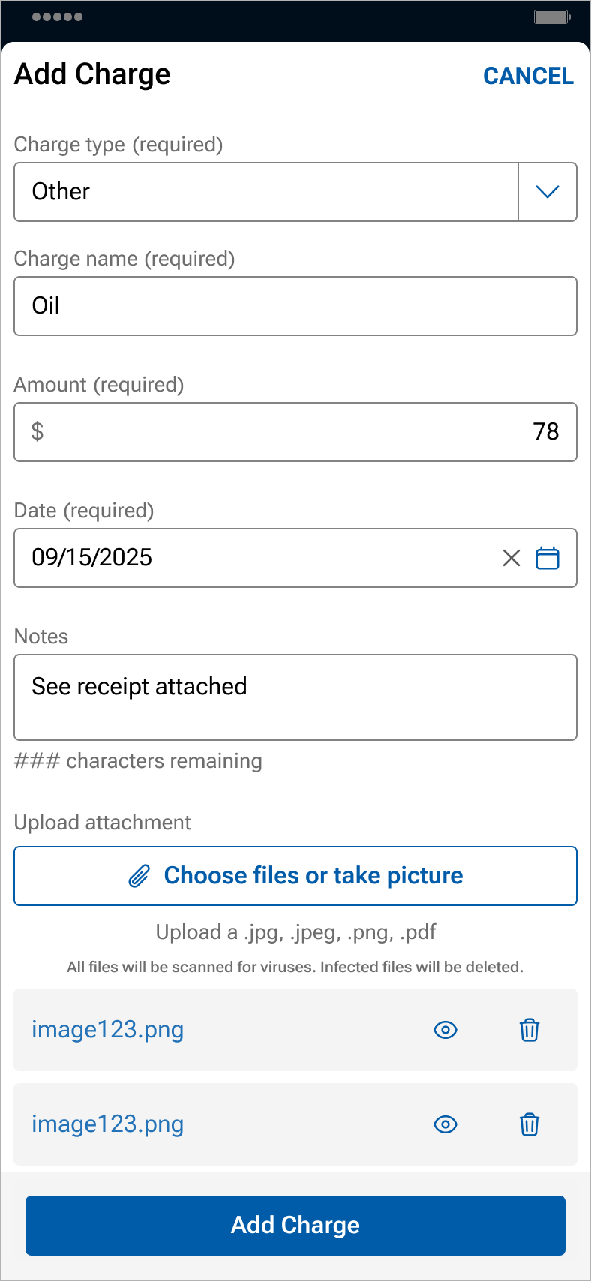
Task: Clear the date with the X icon
Action: tap(511, 558)
